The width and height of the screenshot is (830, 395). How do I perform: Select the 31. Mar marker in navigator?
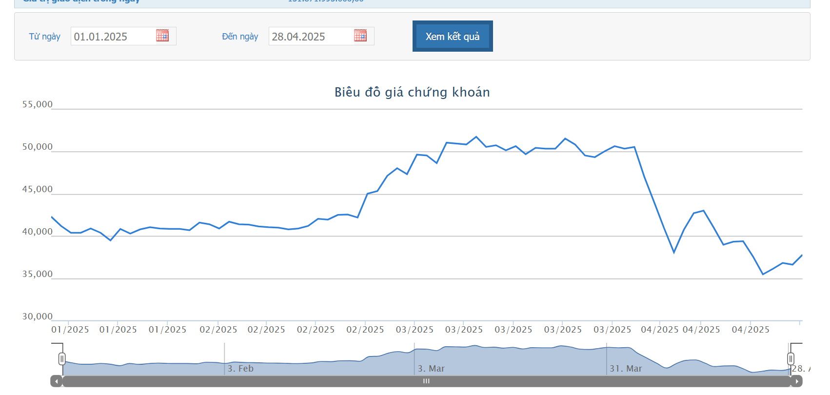pos(626,369)
